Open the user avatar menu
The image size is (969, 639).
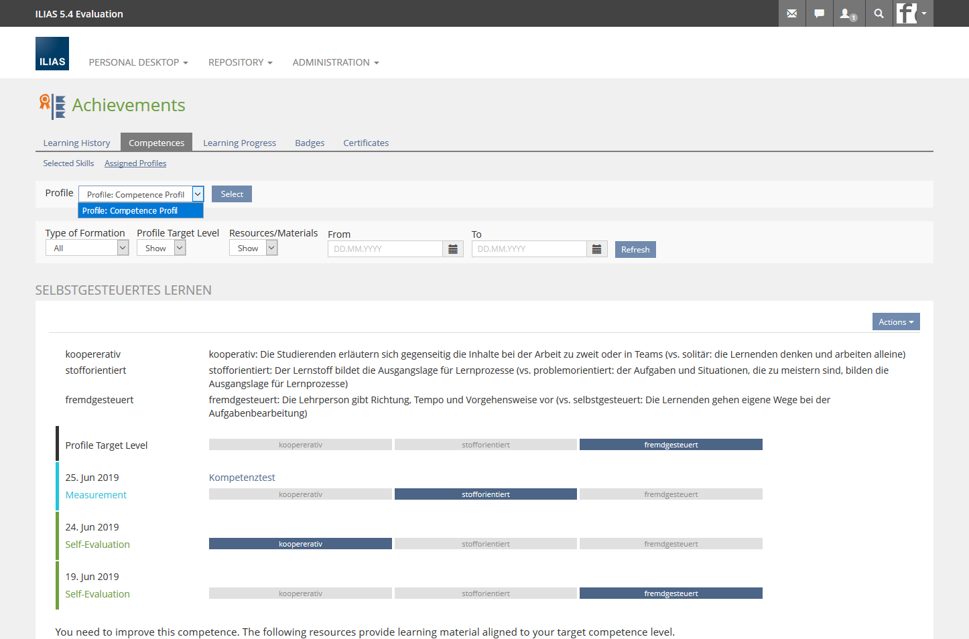(x=913, y=13)
